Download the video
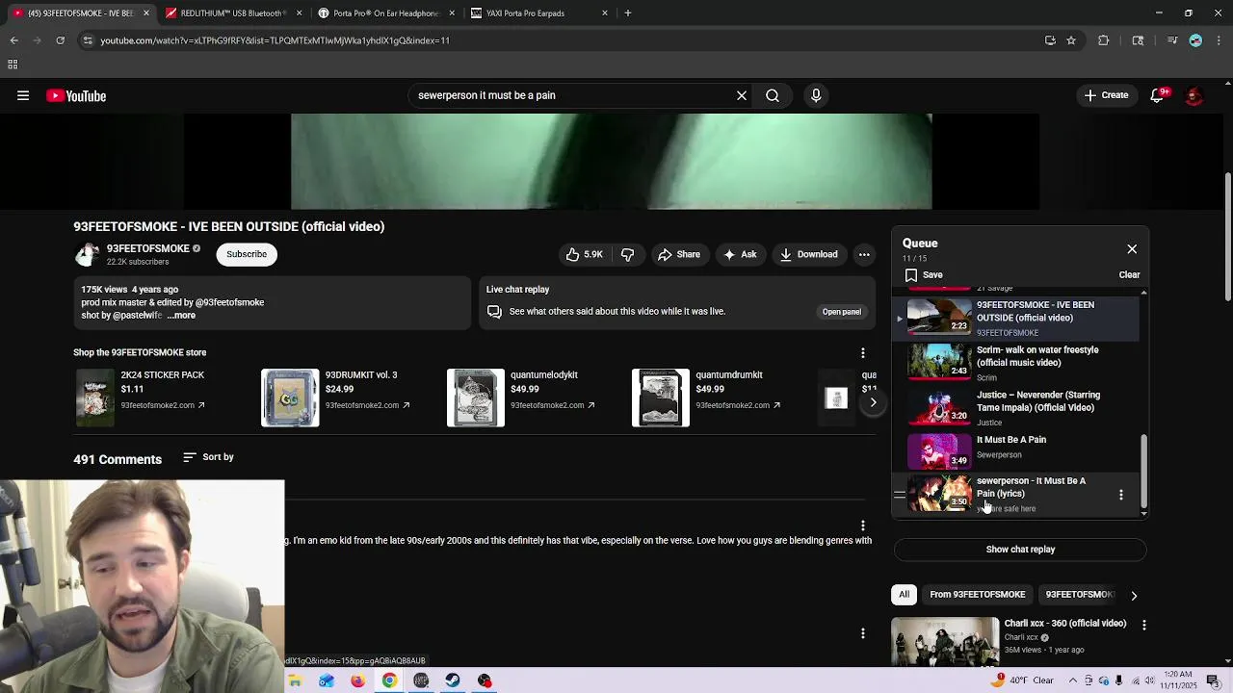Image resolution: width=1233 pixels, height=693 pixels. [x=808, y=254]
